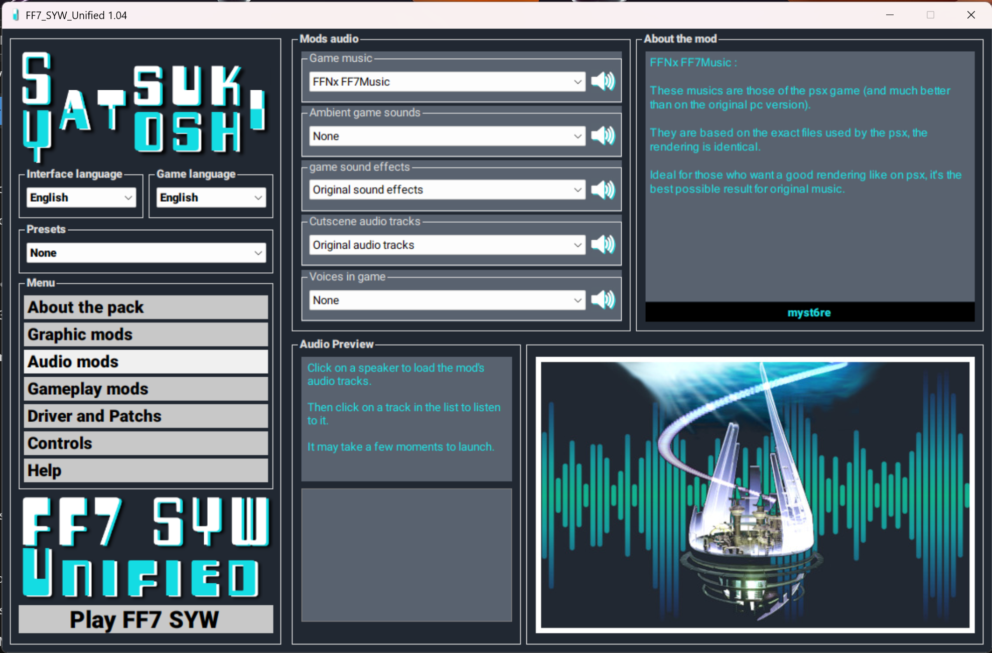992x653 pixels.
Task: Change the Game language dropdown
Action: pos(211,198)
